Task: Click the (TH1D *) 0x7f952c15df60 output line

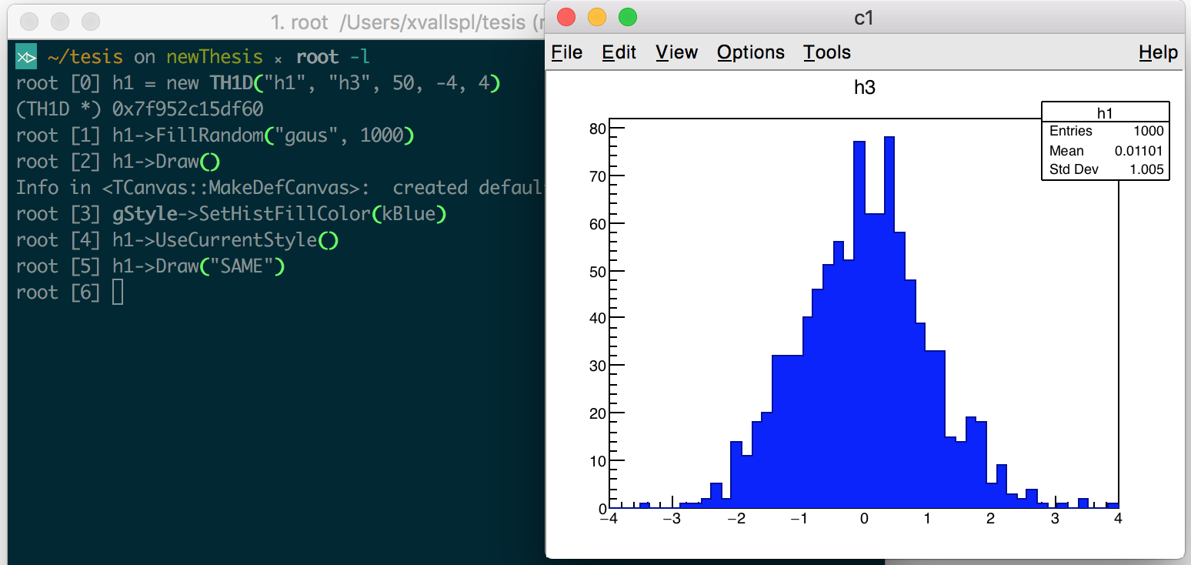Action: (139, 109)
